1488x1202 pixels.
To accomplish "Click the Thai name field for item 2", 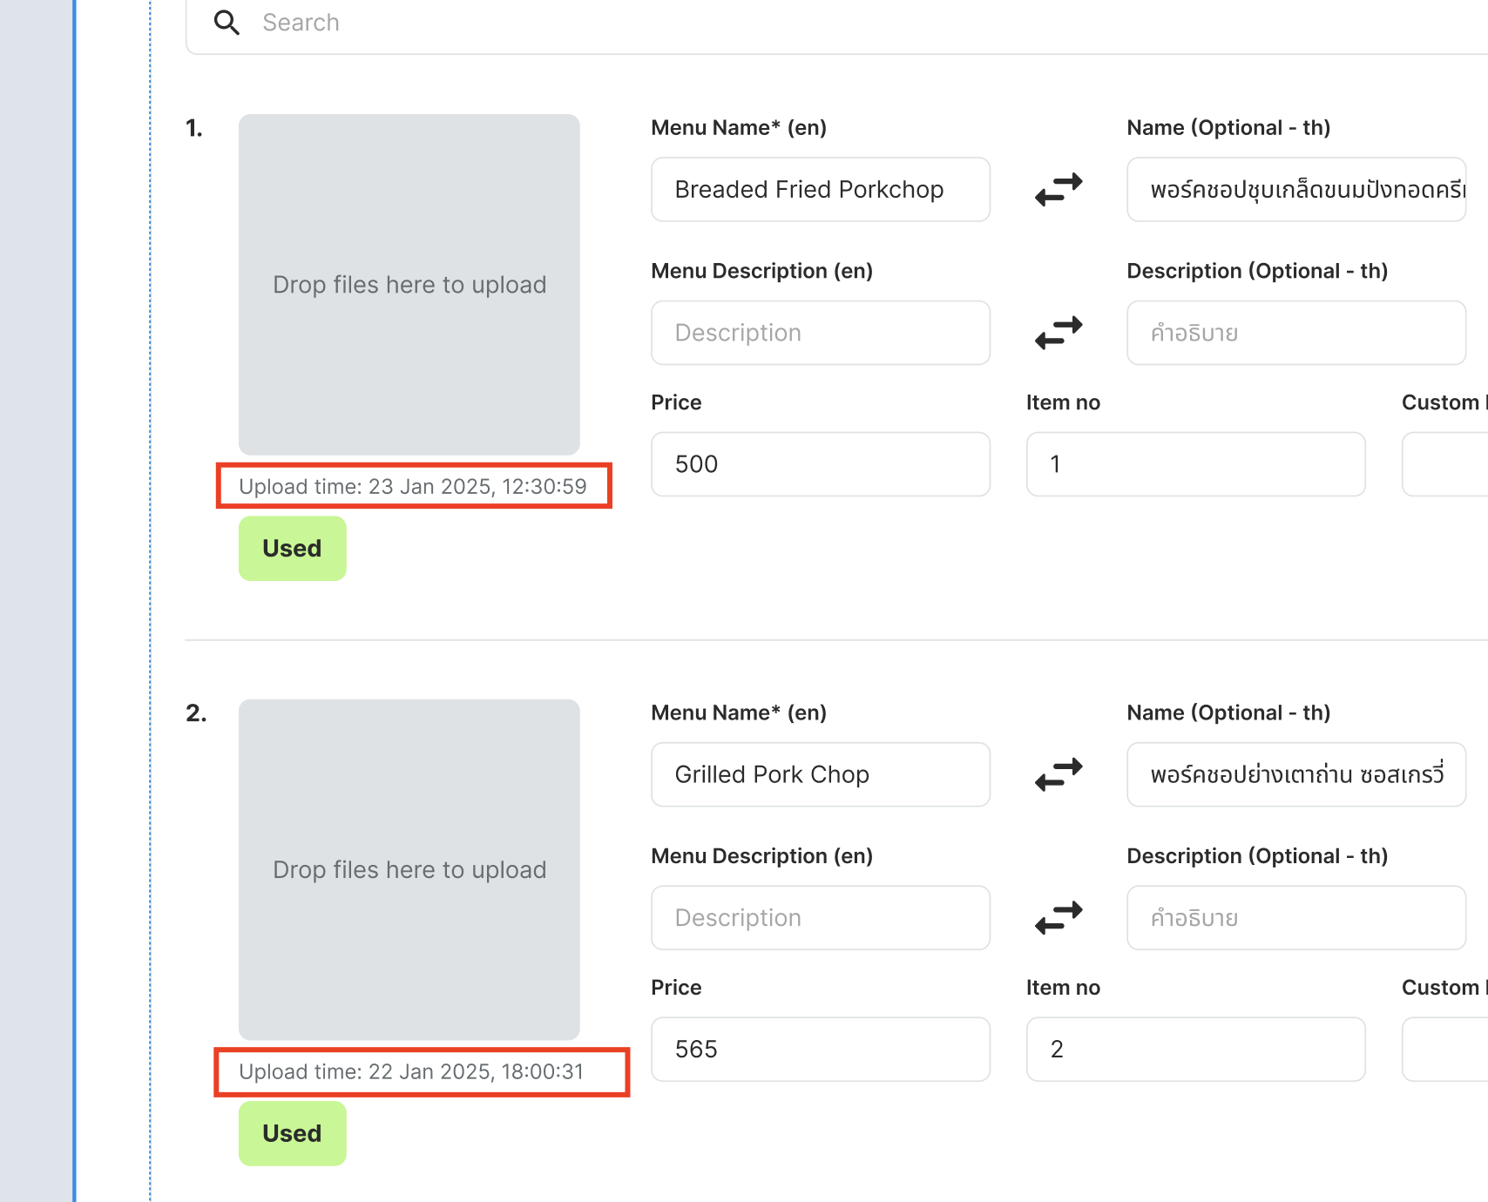I will point(1295,775).
